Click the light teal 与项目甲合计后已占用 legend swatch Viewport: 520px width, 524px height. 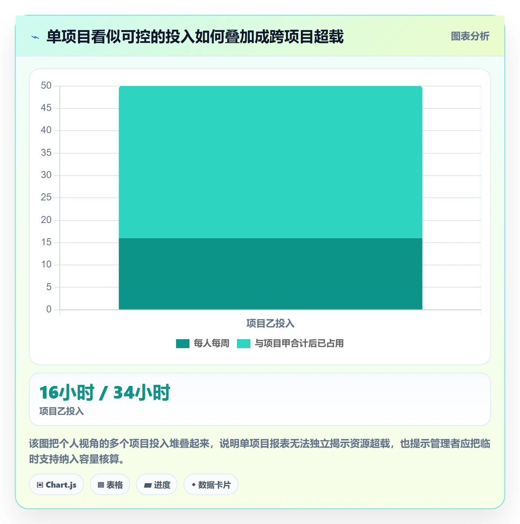click(x=244, y=344)
